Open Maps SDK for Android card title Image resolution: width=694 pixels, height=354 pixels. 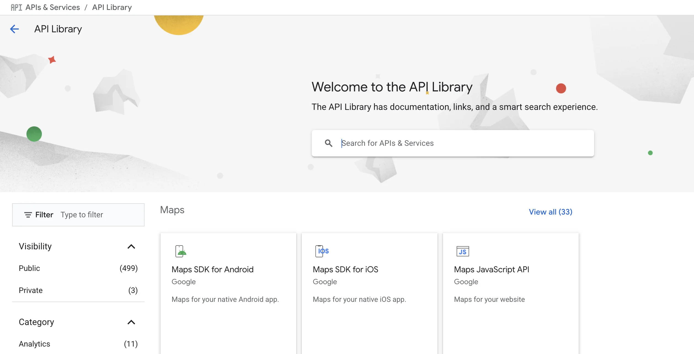click(212, 269)
